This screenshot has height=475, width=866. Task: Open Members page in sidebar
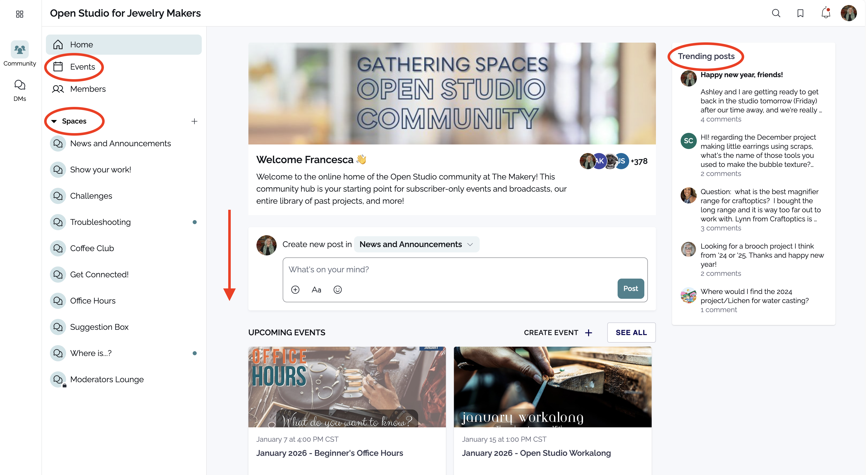[88, 89]
